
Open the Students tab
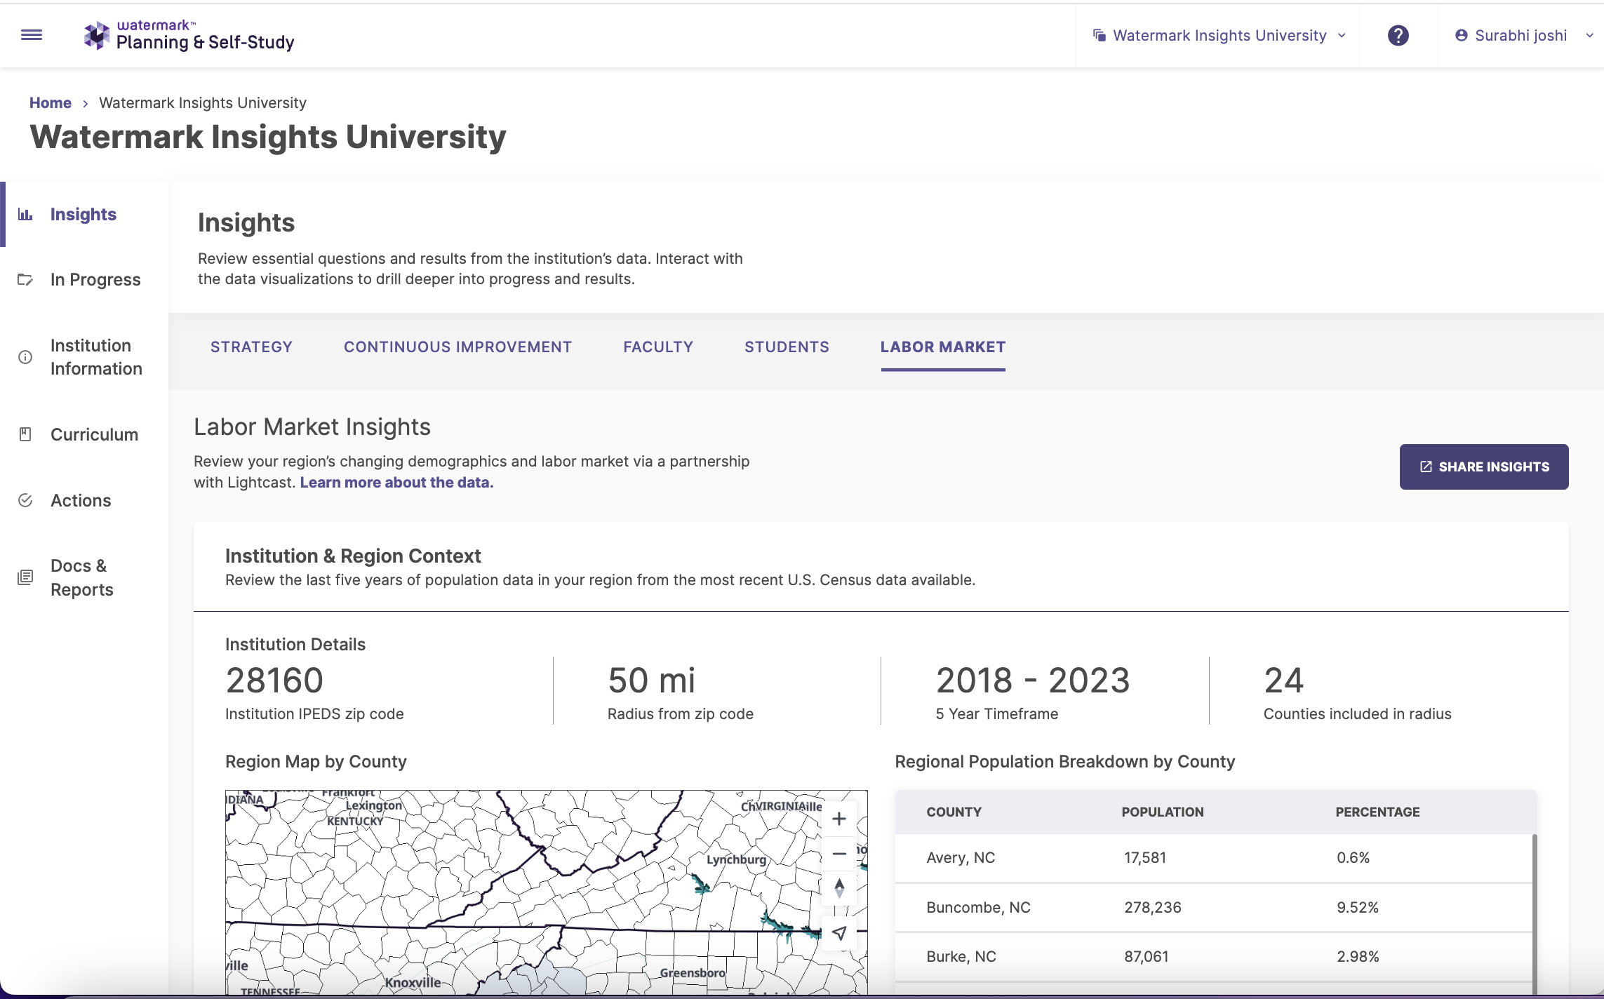[x=787, y=347]
